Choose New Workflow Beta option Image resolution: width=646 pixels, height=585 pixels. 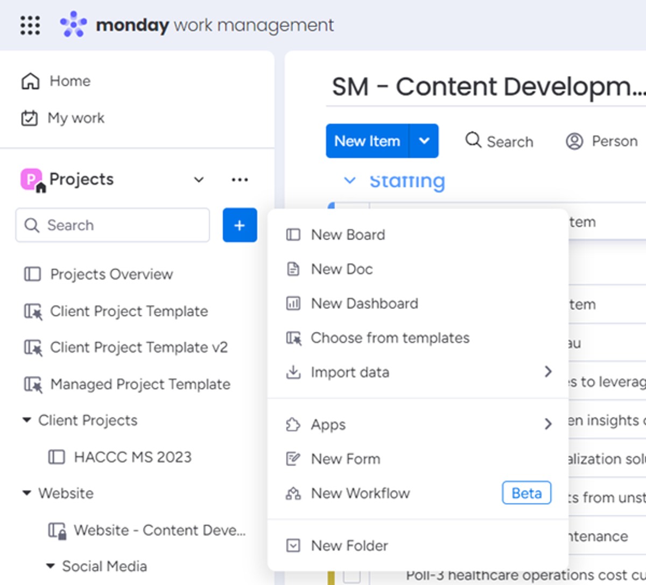point(418,493)
